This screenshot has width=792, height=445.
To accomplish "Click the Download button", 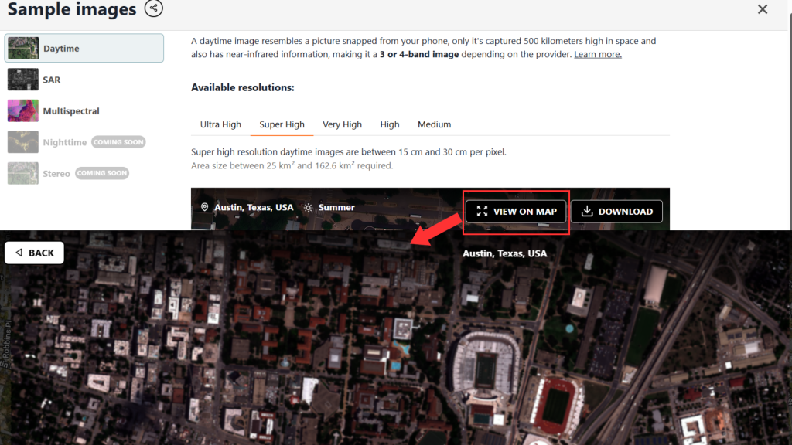I will coord(616,212).
